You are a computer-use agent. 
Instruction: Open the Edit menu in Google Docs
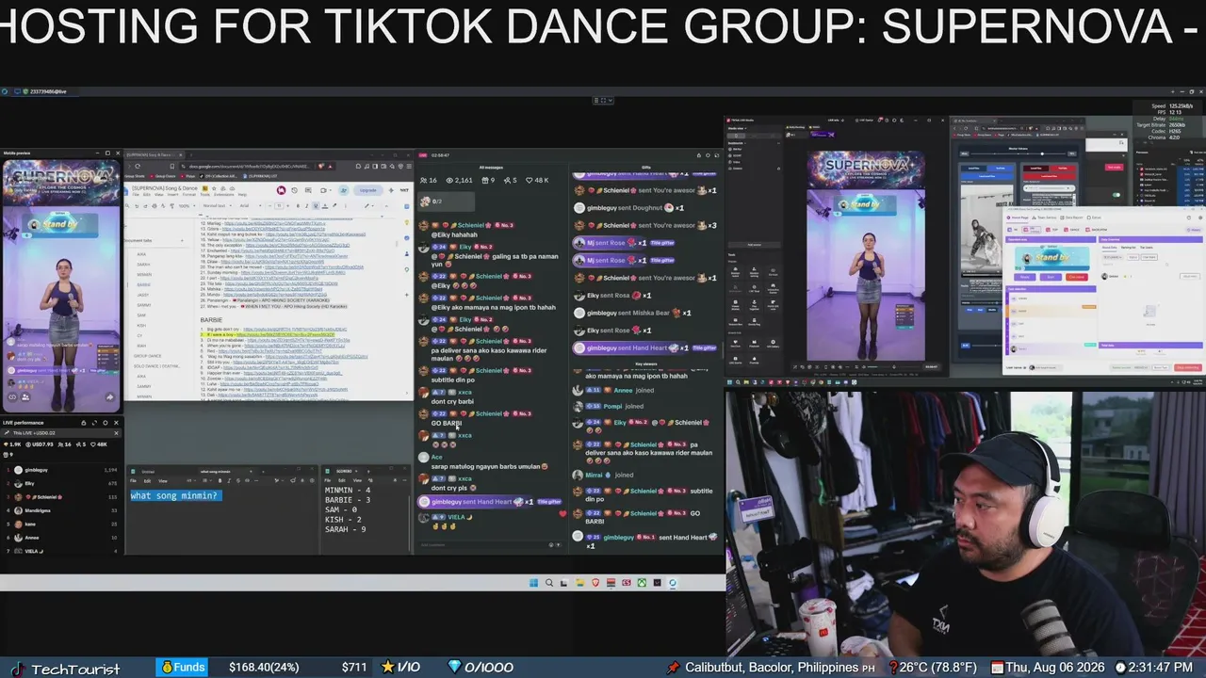tap(147, 195)
